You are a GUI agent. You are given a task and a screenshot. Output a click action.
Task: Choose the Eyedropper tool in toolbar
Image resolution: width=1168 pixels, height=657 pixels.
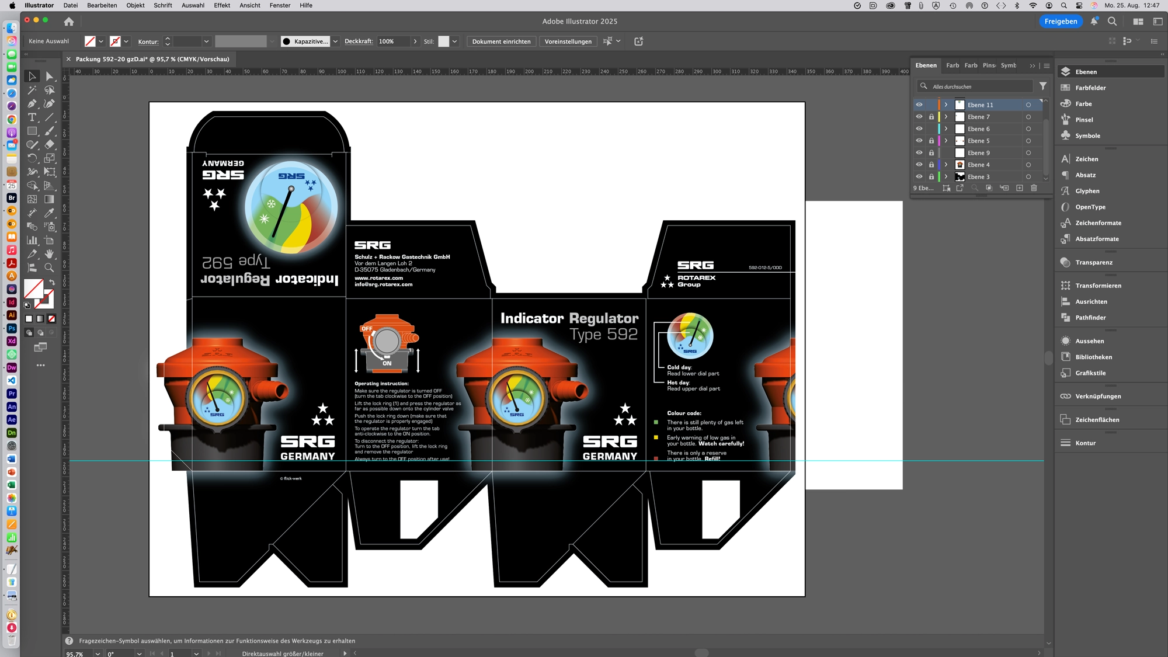pos(50,213)
